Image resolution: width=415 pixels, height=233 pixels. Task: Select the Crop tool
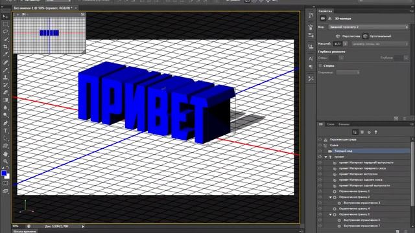(x=5, y=47)
